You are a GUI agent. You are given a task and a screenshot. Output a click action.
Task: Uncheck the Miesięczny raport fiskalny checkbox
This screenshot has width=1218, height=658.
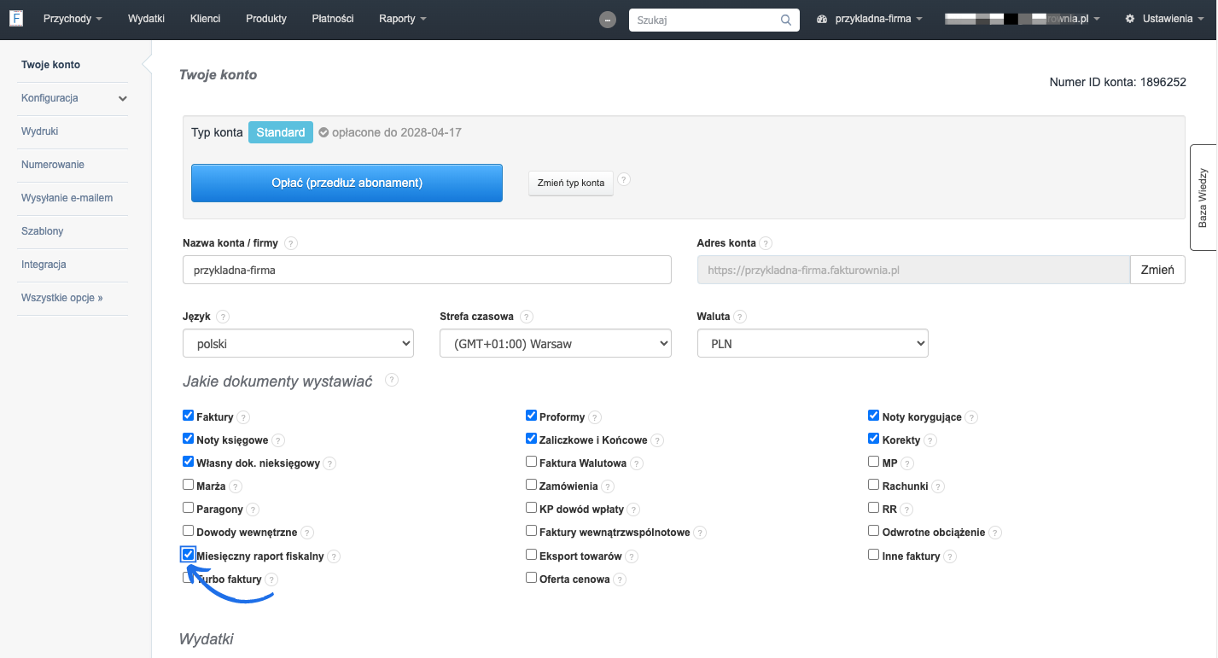click(x=189, y=555)
